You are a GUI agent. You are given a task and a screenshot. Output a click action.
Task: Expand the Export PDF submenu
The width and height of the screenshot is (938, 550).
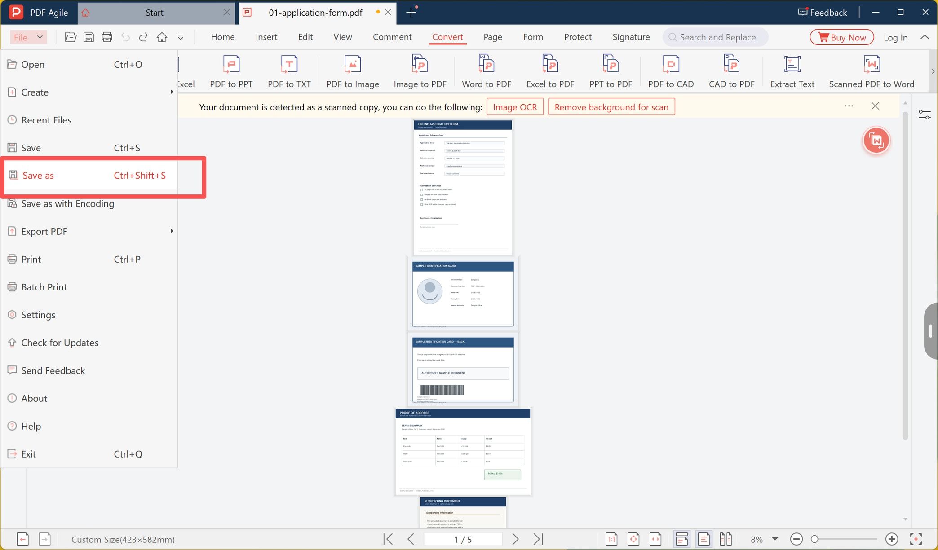pyautogui.click(x=172, y=231)
